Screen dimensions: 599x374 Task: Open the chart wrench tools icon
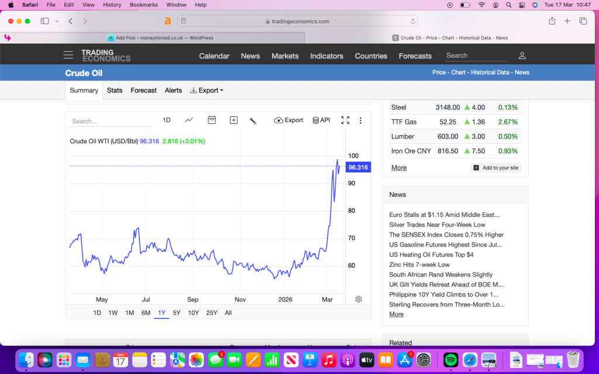pyautogui.click(x=253, y=120)
